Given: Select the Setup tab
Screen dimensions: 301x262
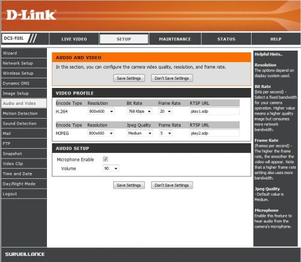Looking at the screenshot, I should point(124,39).
